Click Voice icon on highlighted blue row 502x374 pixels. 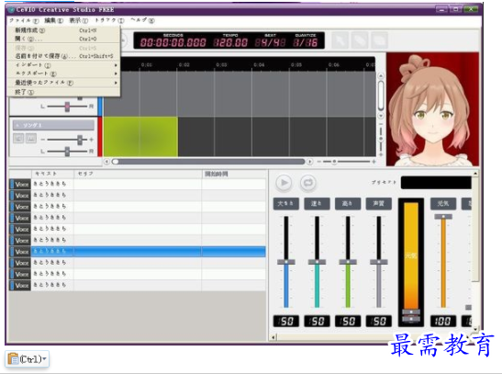(x=20, y=252)
